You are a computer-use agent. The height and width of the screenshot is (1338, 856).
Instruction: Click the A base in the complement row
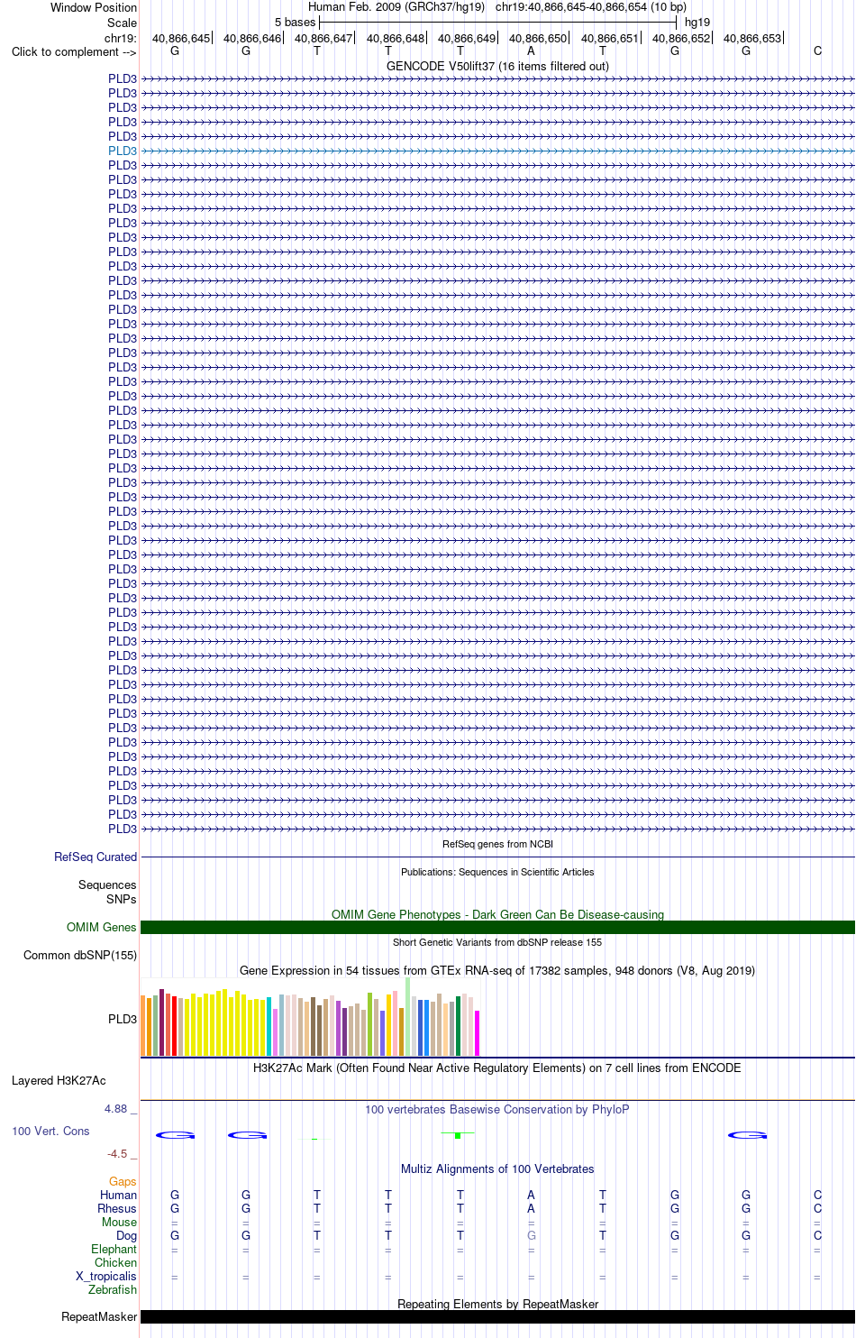pos(532,50)
